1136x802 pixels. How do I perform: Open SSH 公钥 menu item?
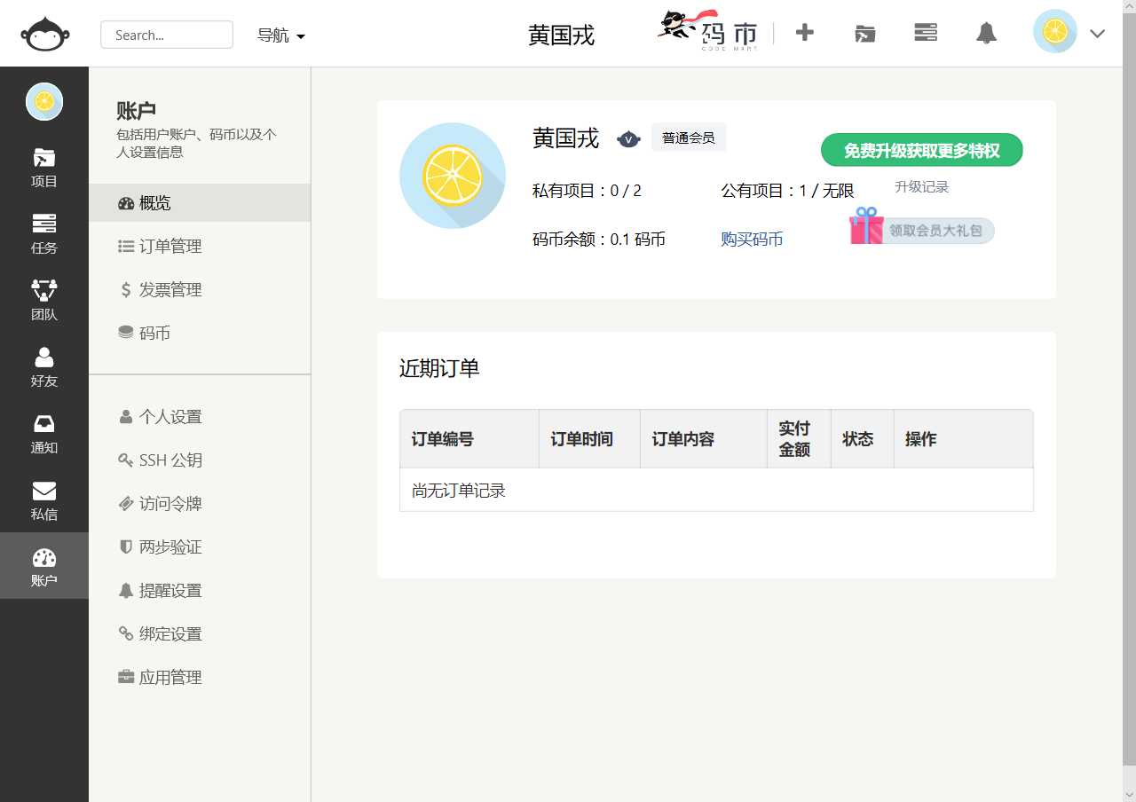pos(200,460)
